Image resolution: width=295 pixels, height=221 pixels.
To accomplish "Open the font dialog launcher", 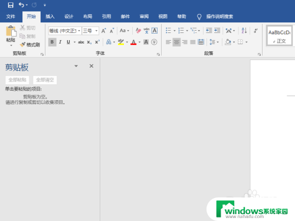I will click(x=158, y=54).
